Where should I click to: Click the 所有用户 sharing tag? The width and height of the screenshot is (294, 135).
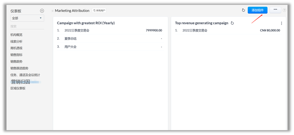tap(99, 11)
